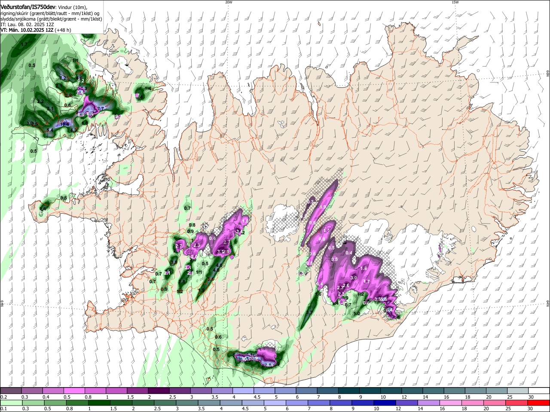Select the grey-purple 0.2 swatch in the top legend row
The image size is (550, 412).
11,391
